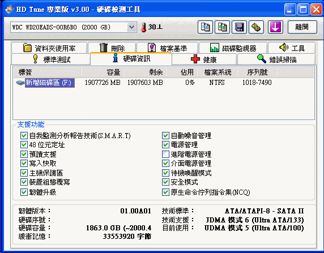Click the bar chart icon on 磁碟監視器 tab
The image size is (324, 253).
pos(215,48)
